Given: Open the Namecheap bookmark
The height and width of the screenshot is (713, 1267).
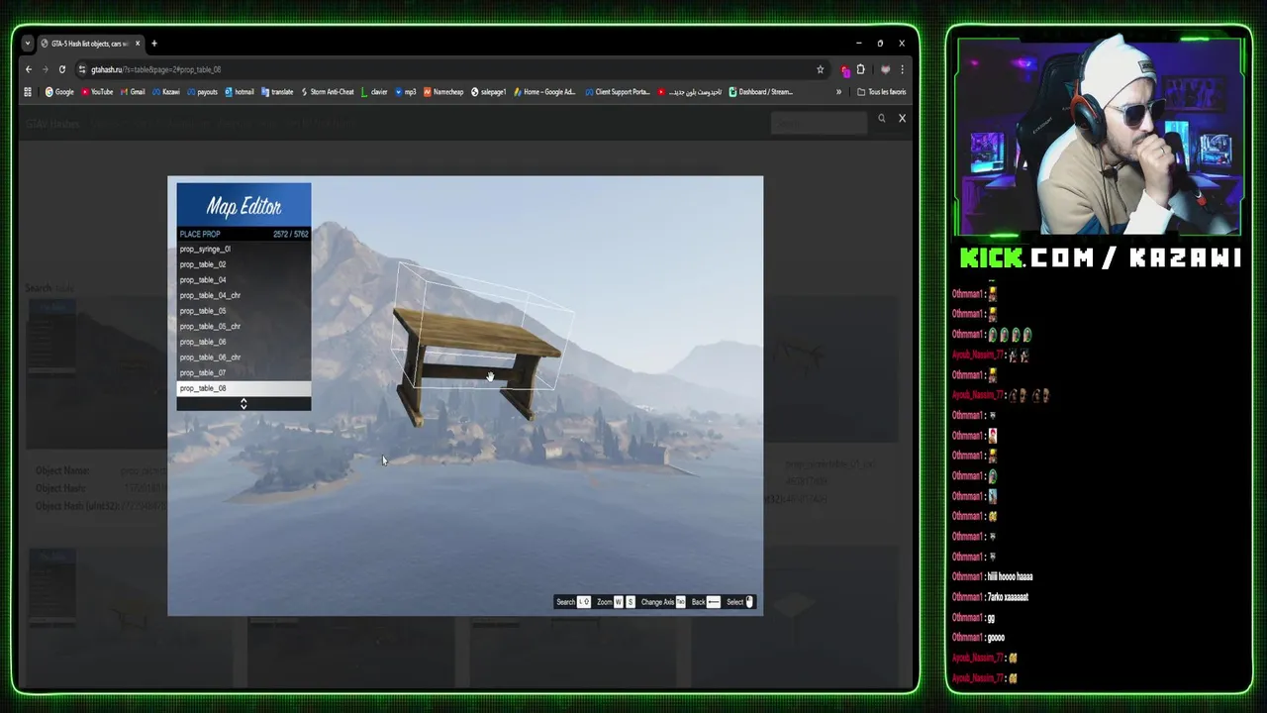Looking at the screenshot, I should tap(443, 92).
